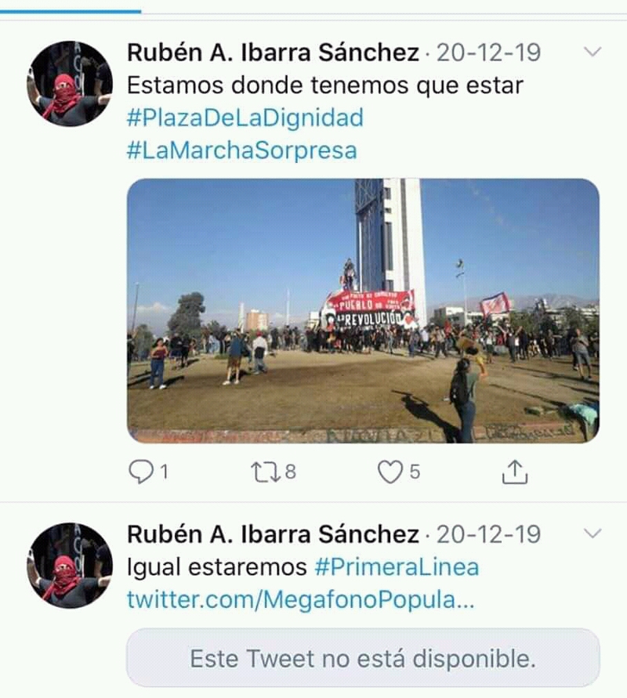Tap the share icon below protest photo
The width and height of the screenshot is (627, 698).
[515, 472]
